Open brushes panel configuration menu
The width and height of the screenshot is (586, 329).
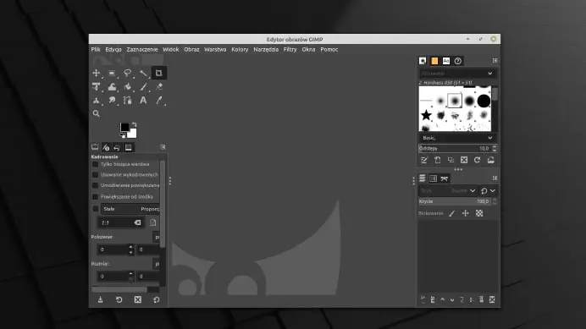[495, 61]
